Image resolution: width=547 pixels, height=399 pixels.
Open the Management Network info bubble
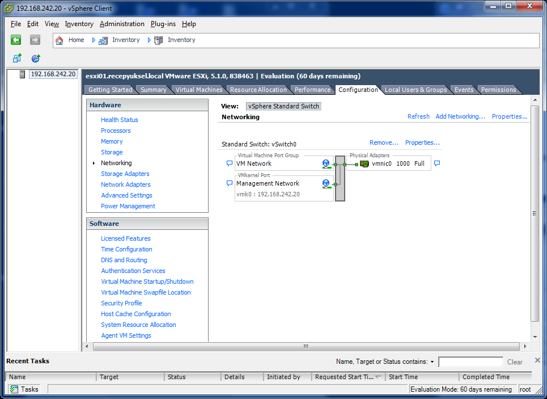click(x=229, y=183)
